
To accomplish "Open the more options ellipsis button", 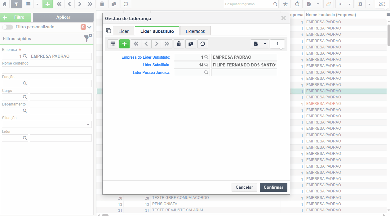I will tap(340, 4).
